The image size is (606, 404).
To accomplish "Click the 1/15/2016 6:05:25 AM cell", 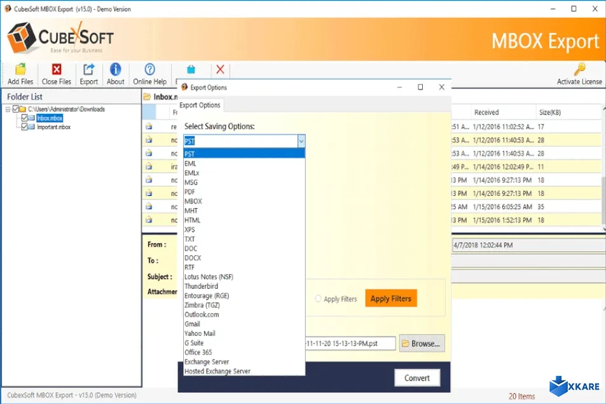I will 502,207.
